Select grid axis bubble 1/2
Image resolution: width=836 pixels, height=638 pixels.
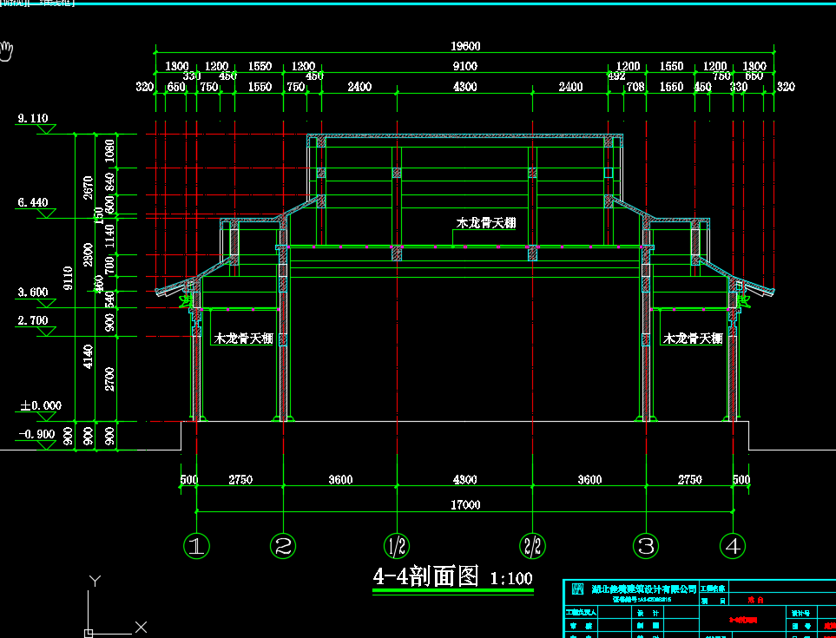pyautogui.click(x=397, y=546)
